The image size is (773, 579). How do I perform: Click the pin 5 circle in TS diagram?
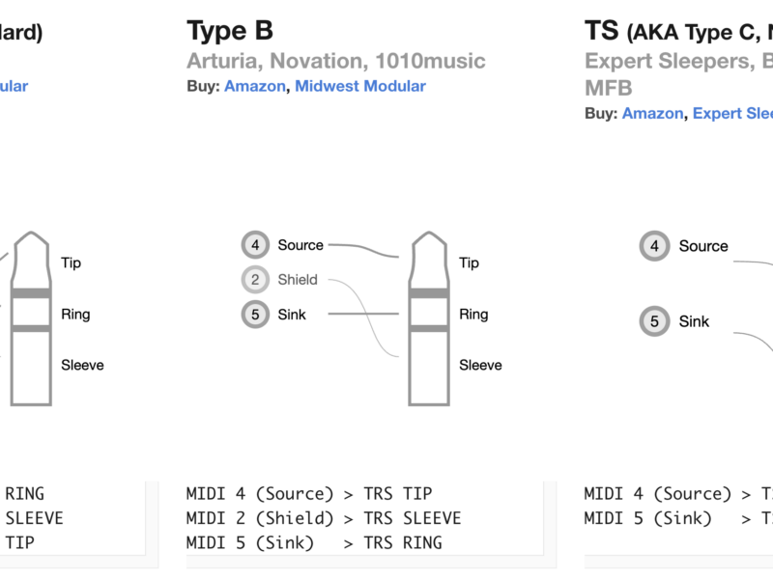coord(654,321)
